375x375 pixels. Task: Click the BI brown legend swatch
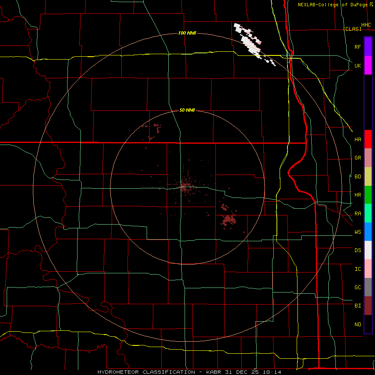[x=368, y=306]
